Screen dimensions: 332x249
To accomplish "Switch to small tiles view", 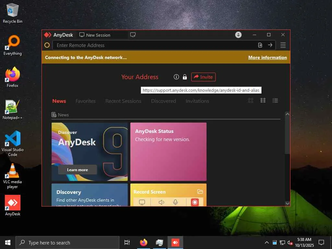I will [263, 101].
